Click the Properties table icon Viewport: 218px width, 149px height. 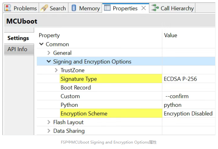click(107, 7)
